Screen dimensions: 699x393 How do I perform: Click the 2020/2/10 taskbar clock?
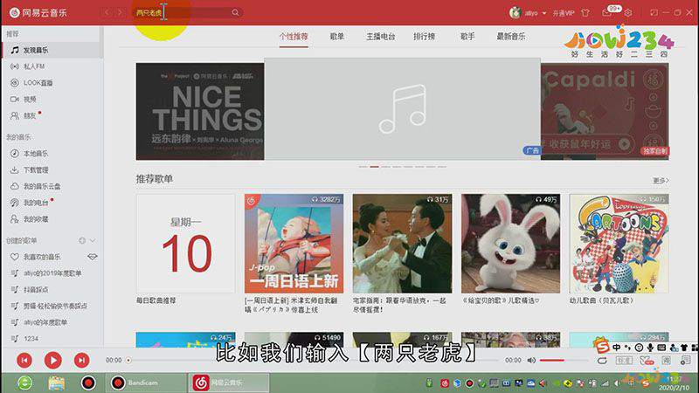[x=674, y=383]
